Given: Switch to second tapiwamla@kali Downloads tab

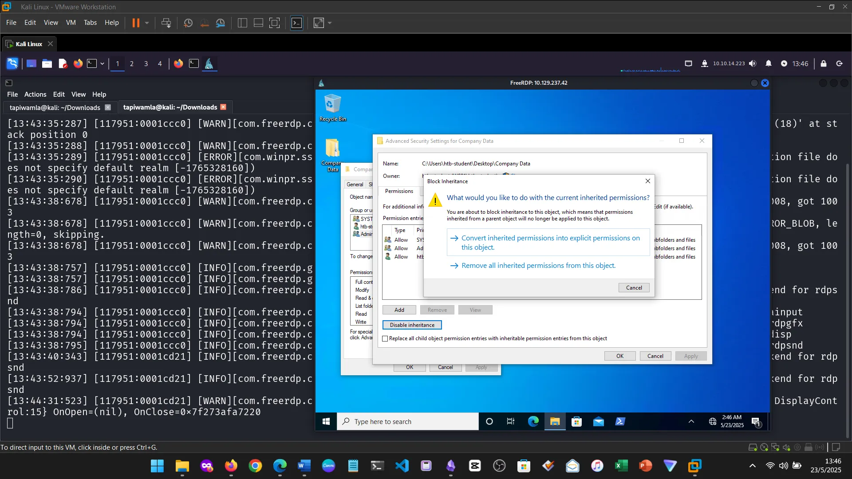Looking at the screenshot, I should coord(170,107).
